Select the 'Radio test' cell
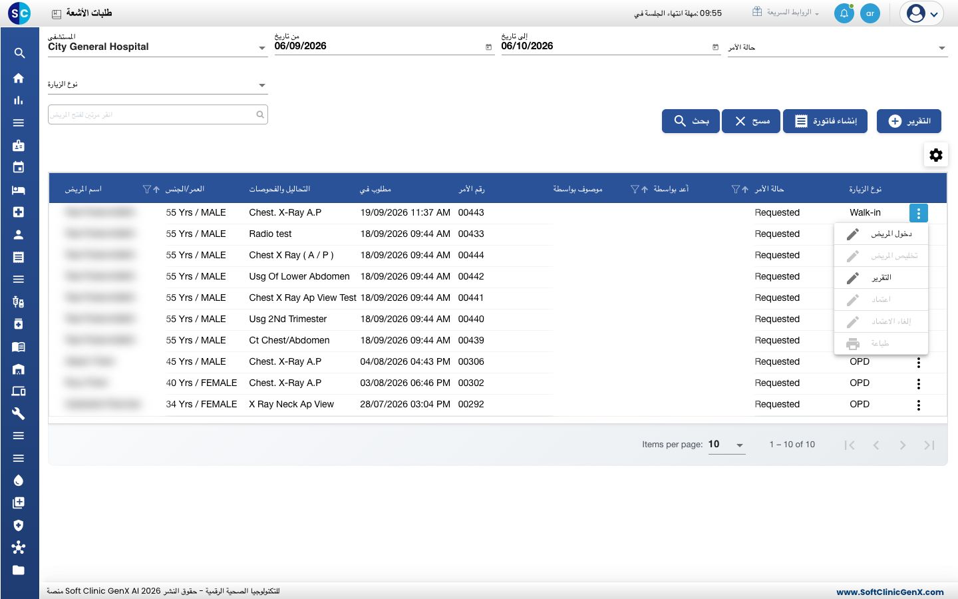 pos(270,234)
